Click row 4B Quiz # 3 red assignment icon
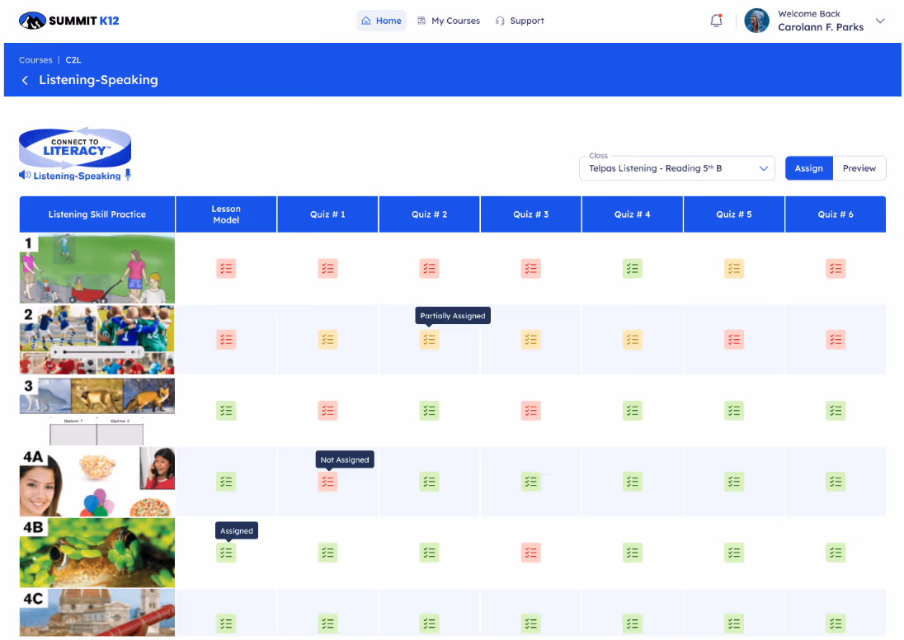This screenshot has width=904, height=640. point(530,553)
